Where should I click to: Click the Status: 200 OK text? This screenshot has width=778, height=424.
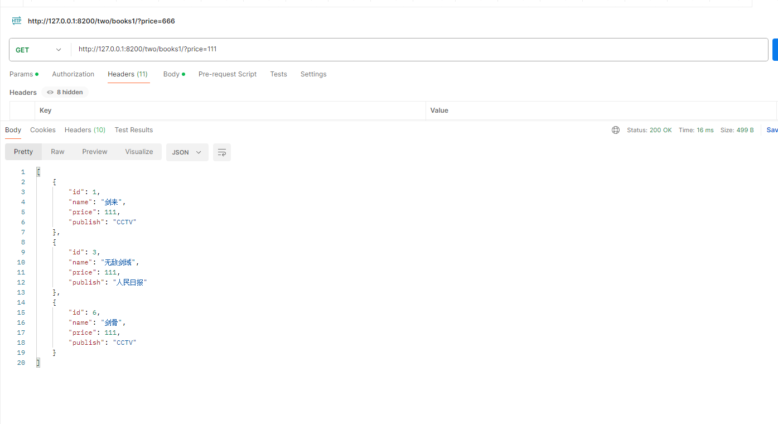[649, 130]
